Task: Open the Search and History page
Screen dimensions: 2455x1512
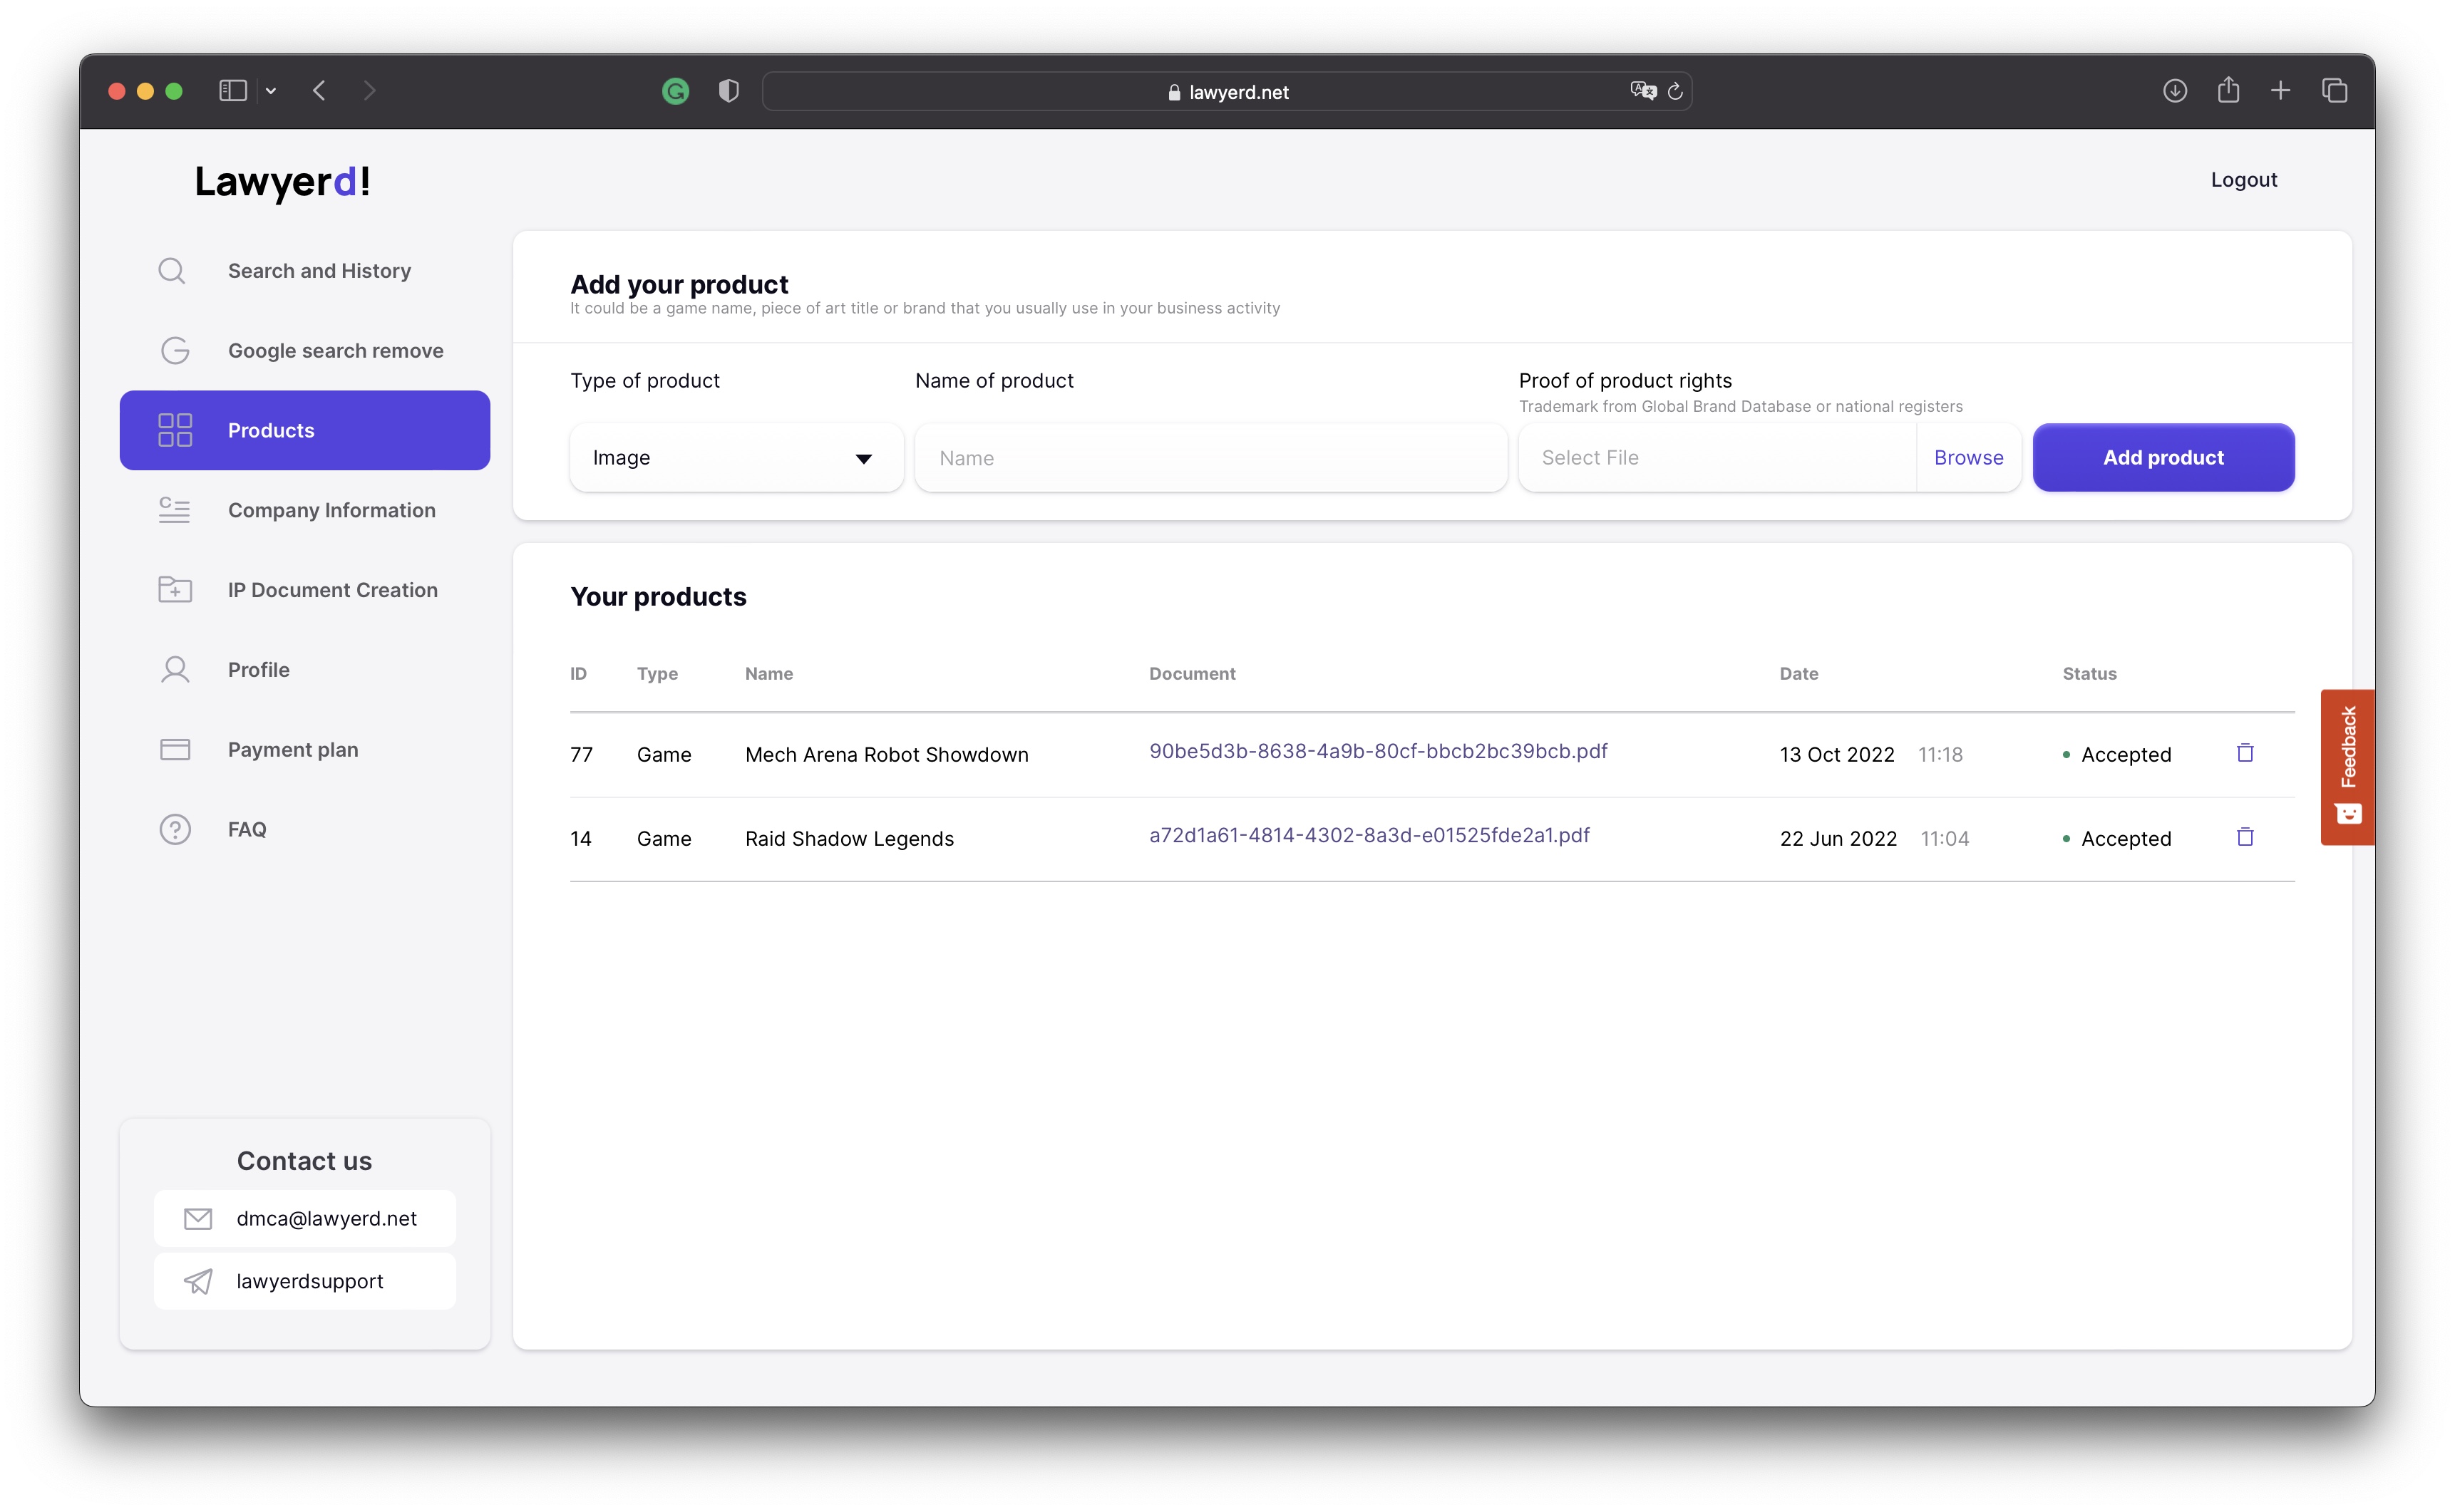Action: point(319,270)
